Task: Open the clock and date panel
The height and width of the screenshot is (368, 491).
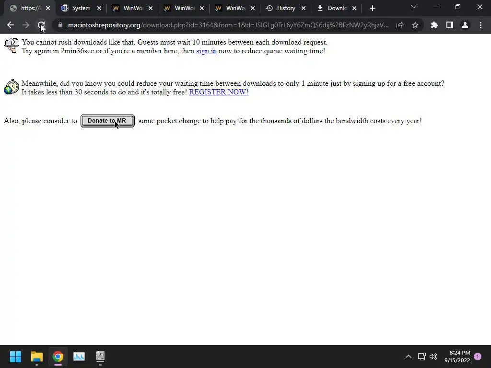Action: [x=457, y=356]
